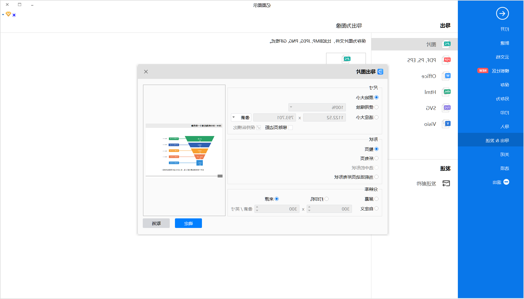
Task: Click the slider track below the funnel preview
Action: pyautogui.click(x=182, y=176)
